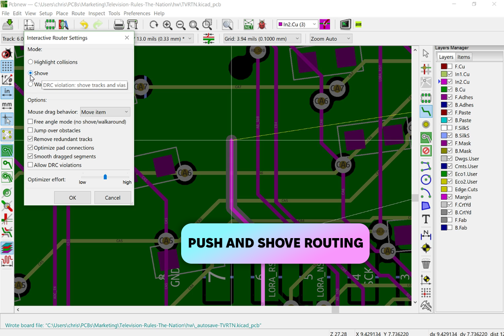Open the Grid size dropdown

[x=262, y=38]
